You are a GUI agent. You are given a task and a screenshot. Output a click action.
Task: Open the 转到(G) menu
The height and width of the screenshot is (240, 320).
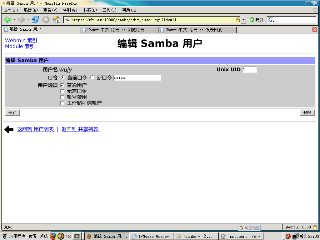[70, 10]
